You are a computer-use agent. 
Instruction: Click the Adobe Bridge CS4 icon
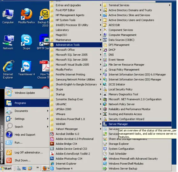click(x=52, y=144)
